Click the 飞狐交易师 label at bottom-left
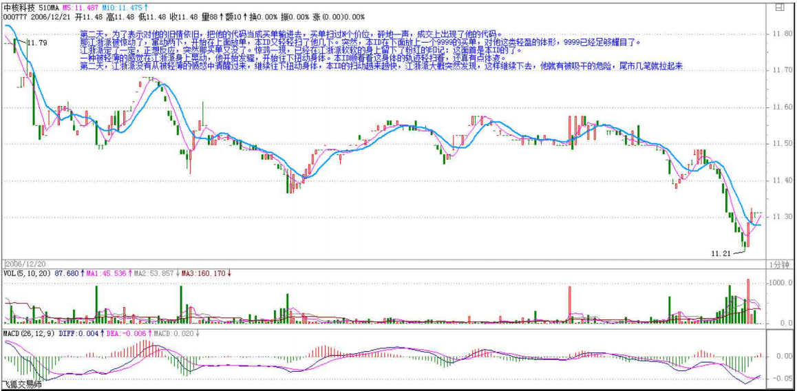 click(x=21, y=385)
